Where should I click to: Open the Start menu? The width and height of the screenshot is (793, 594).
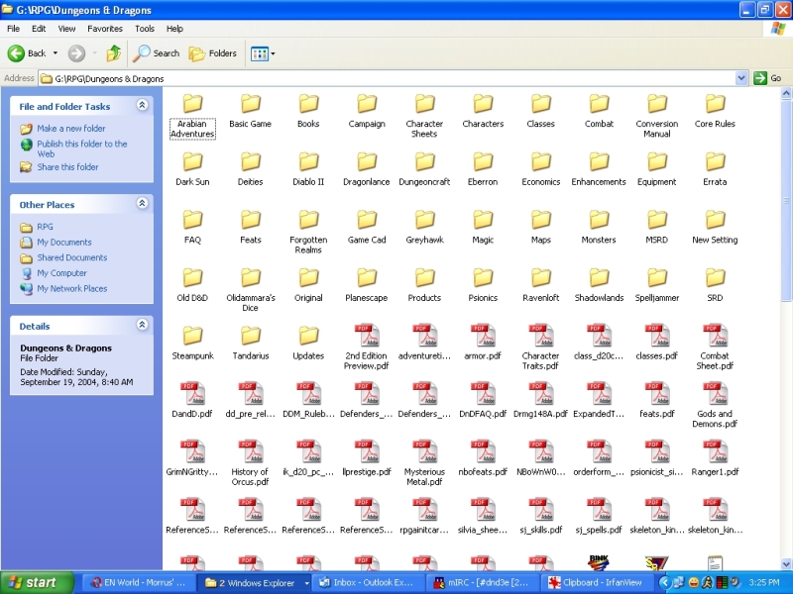coord(37,583)
